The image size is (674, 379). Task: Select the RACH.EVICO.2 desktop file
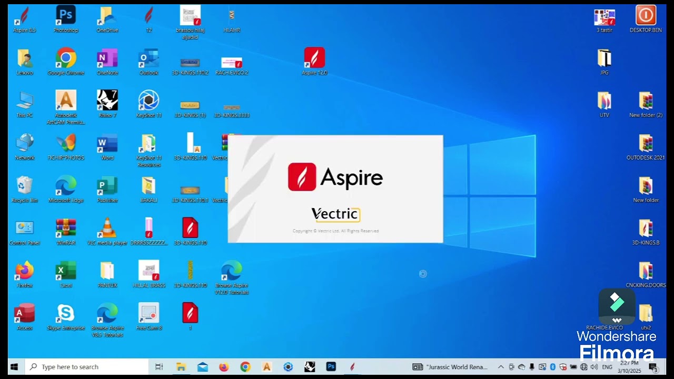(x=232, y=66)
